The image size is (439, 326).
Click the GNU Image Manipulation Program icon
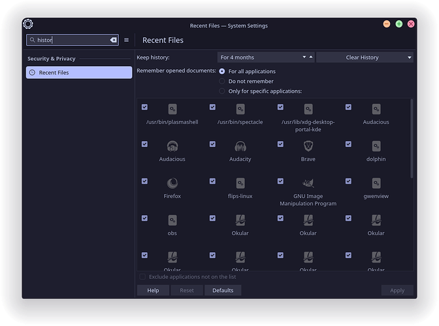click(x=308, y=183)
